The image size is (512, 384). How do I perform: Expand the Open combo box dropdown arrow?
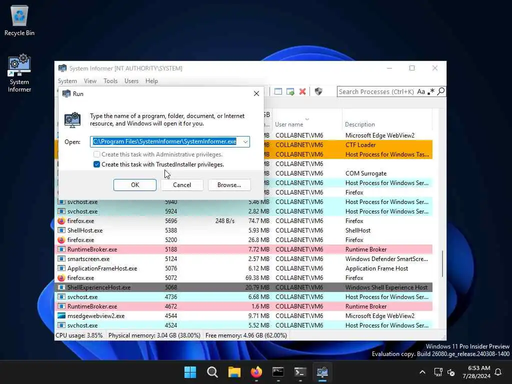click(245, 141)
